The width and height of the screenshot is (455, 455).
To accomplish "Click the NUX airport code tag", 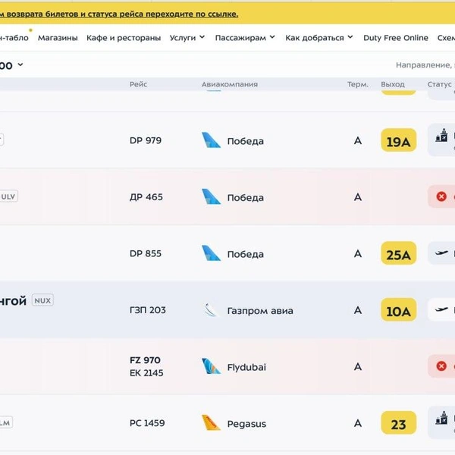I will click(42, 300).
